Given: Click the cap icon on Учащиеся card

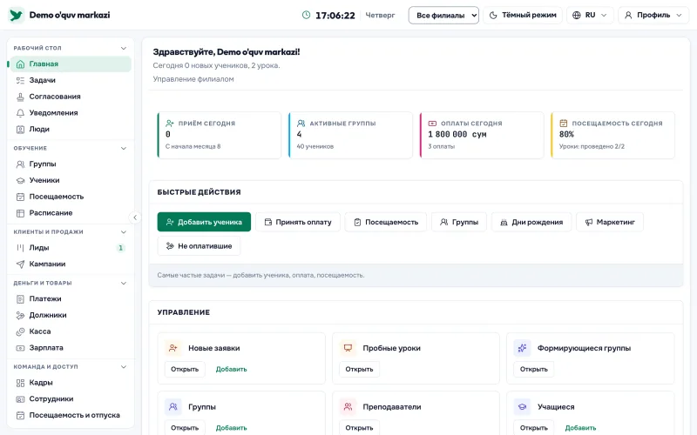Looking at the screenshot, I should coord(522,406).
